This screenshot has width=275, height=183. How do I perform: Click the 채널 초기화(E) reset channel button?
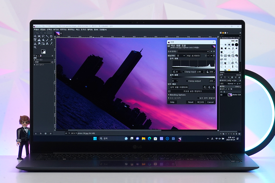193,56
